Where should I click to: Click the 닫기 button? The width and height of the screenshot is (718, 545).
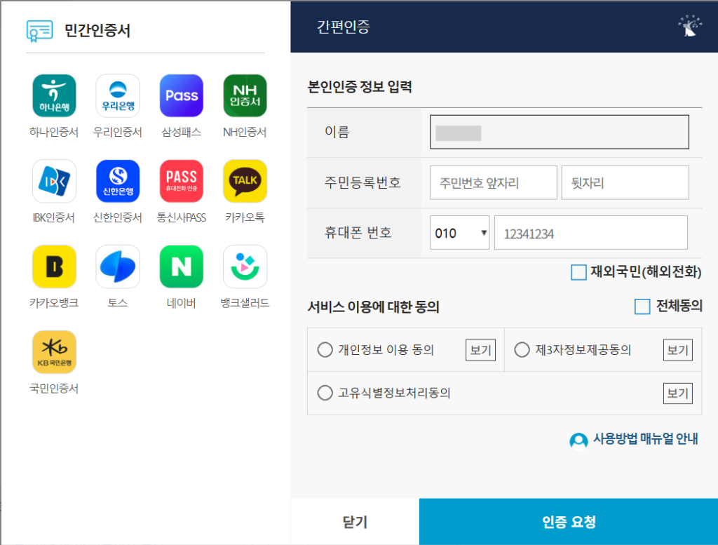[x=355, y=522]
